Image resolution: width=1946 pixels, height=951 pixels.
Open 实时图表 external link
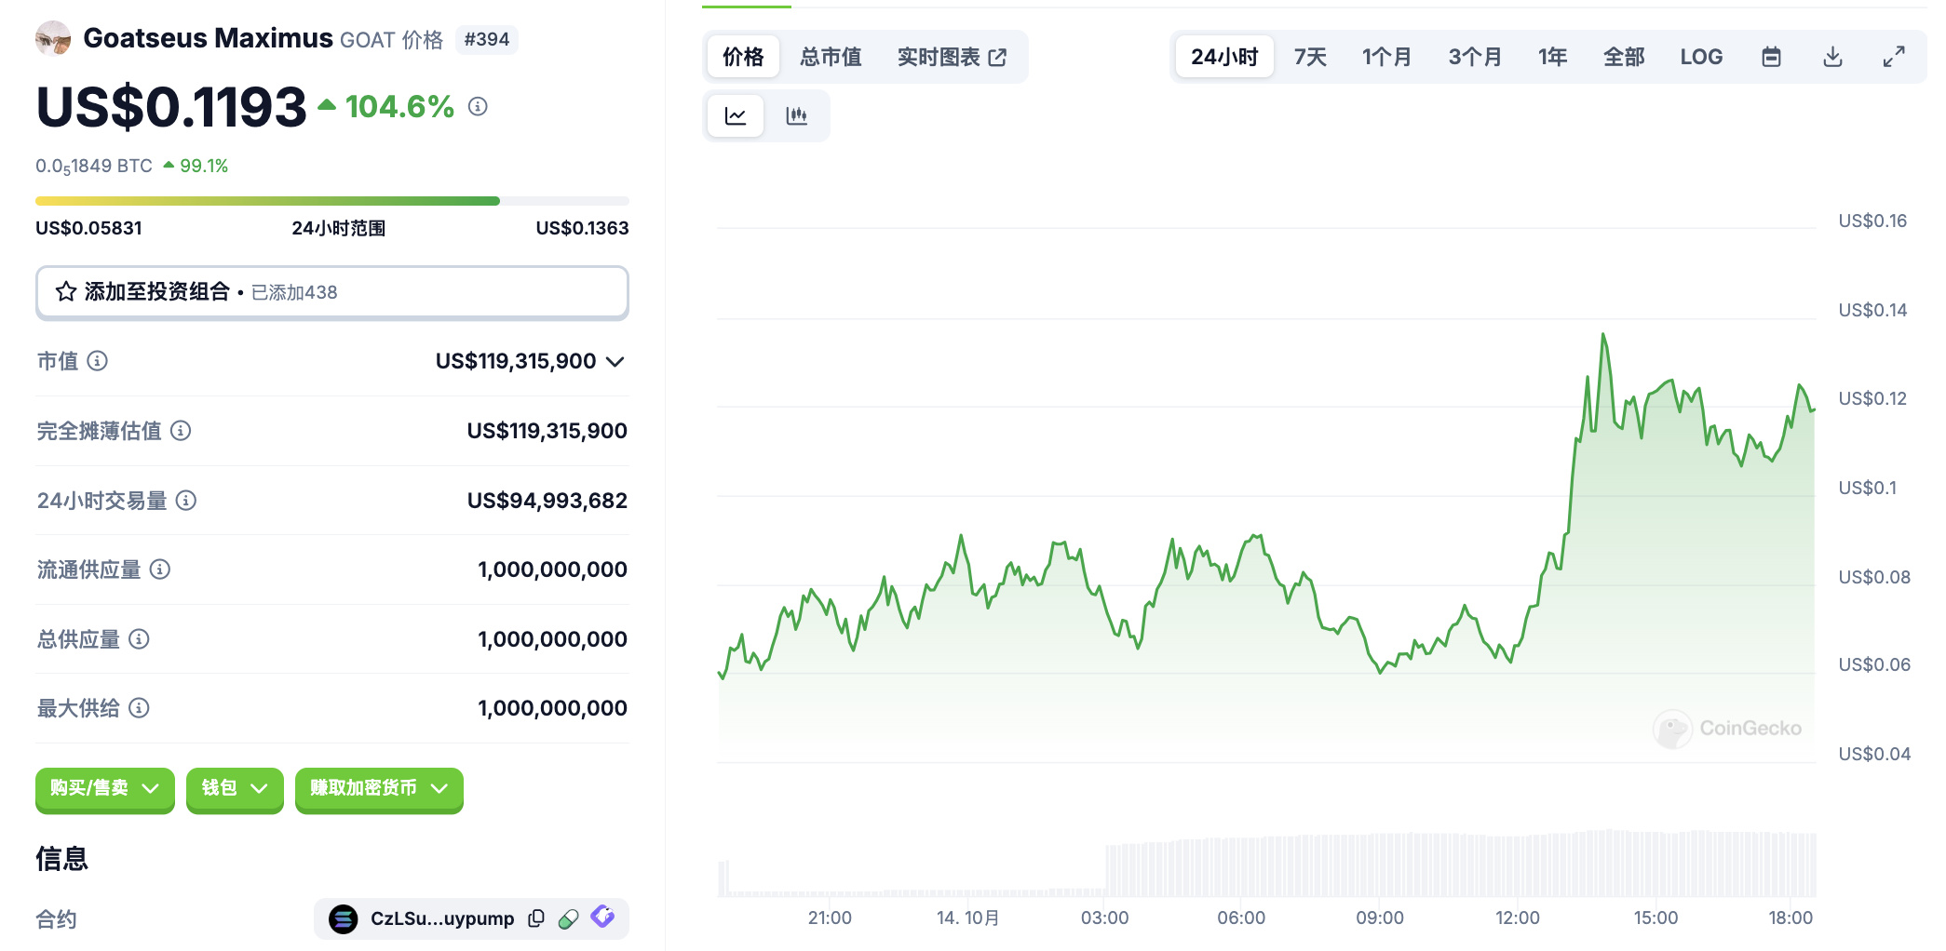[951, 57]
